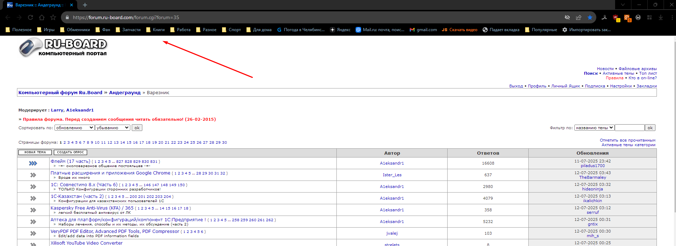
Task: Open sort field dropdown обновлению
Action: click(74, 128)
